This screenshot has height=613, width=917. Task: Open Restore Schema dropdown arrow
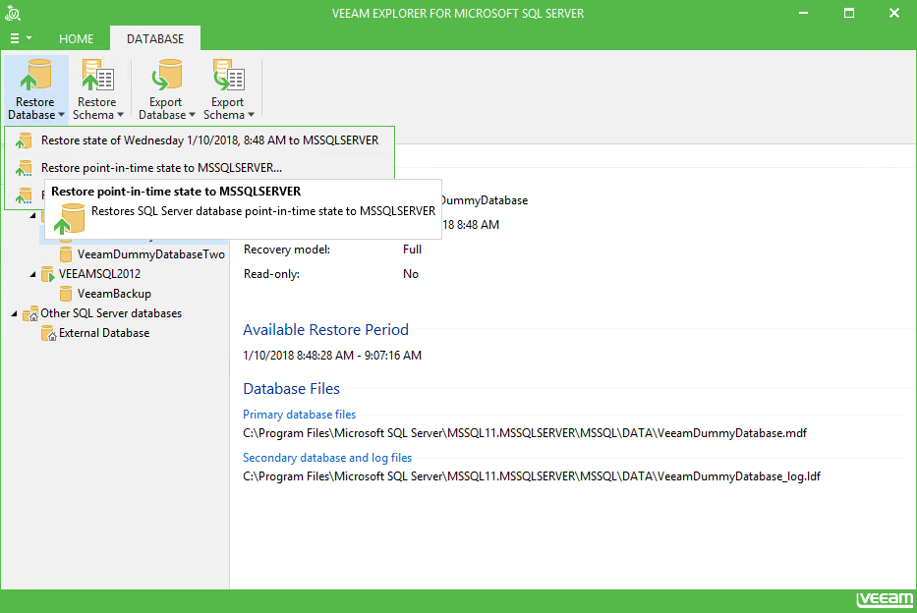tap(121, 115)
